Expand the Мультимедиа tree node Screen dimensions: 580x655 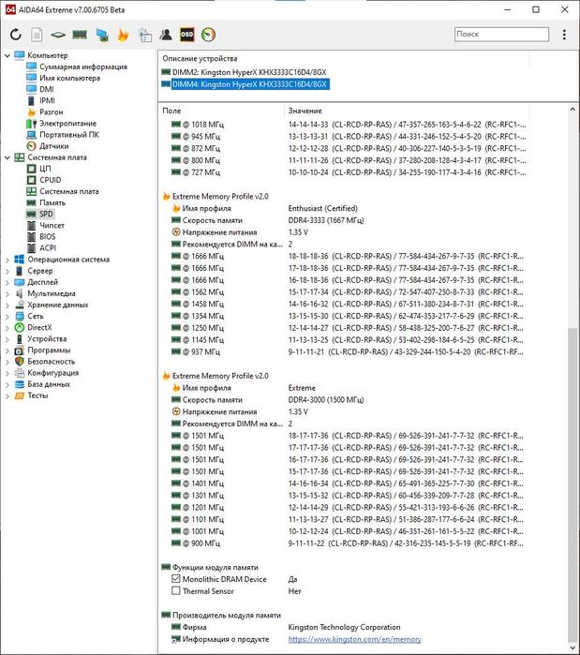click(7, 293)
